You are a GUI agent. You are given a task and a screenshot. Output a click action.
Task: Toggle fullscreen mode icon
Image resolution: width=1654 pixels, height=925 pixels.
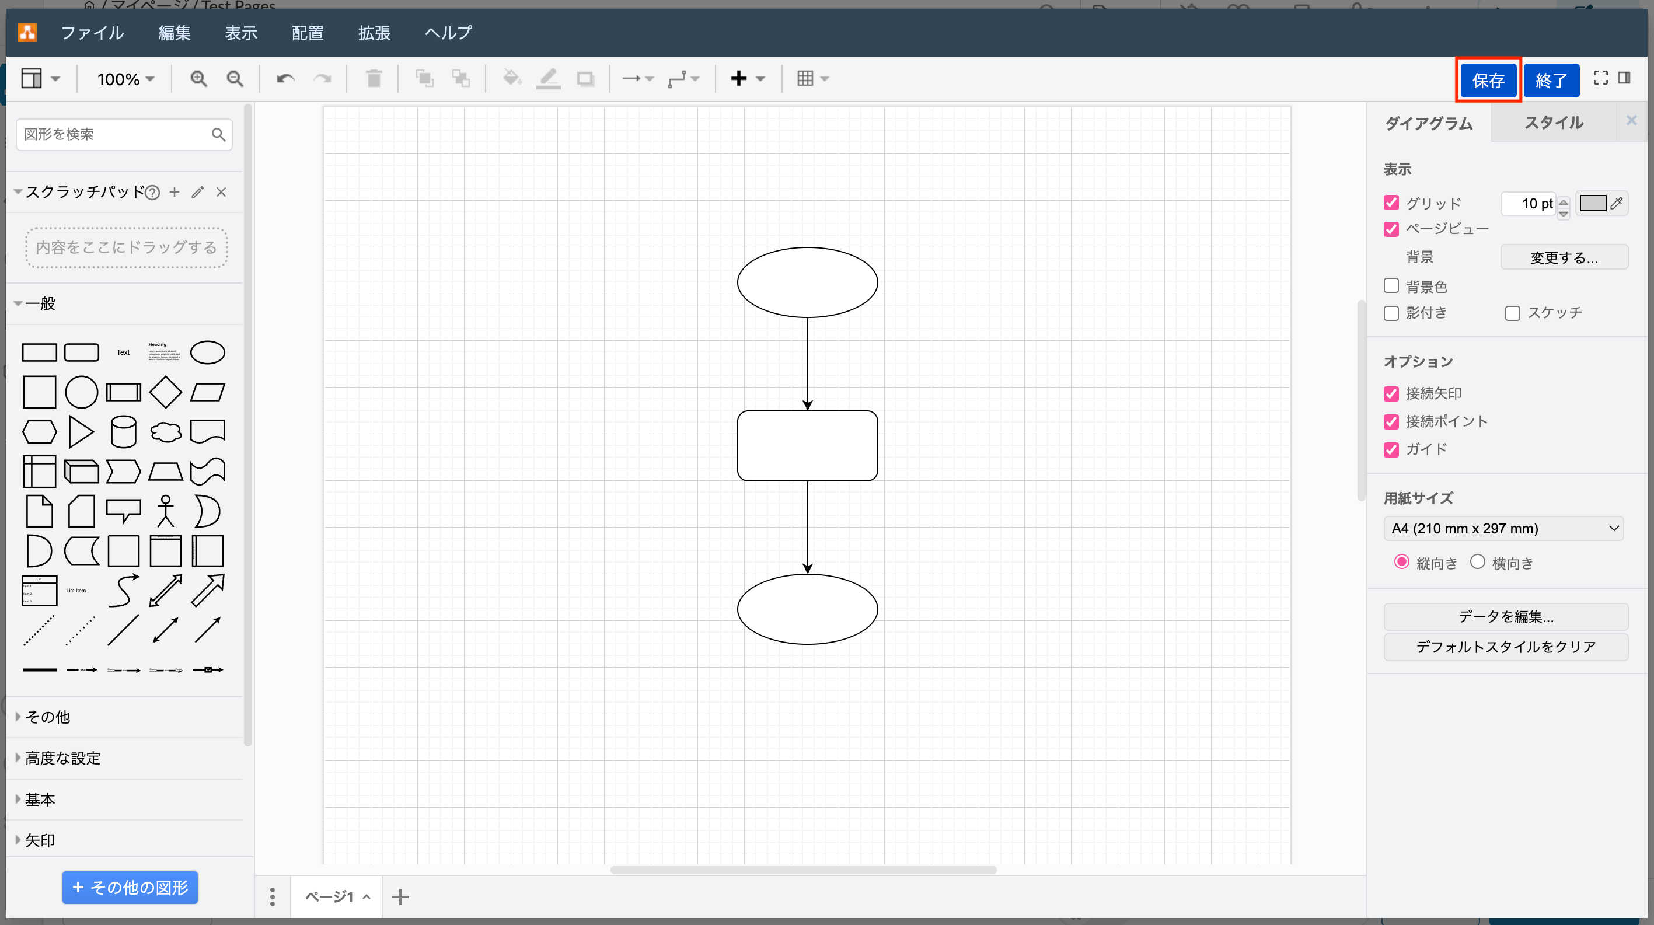point(1601,78)
